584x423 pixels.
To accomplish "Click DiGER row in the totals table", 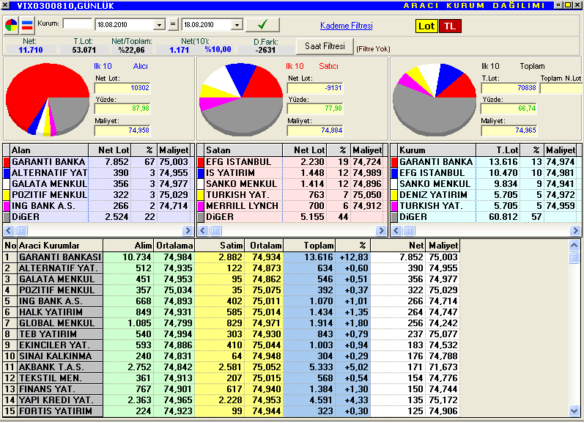I will pyautogui.click(x=484, y=217).
